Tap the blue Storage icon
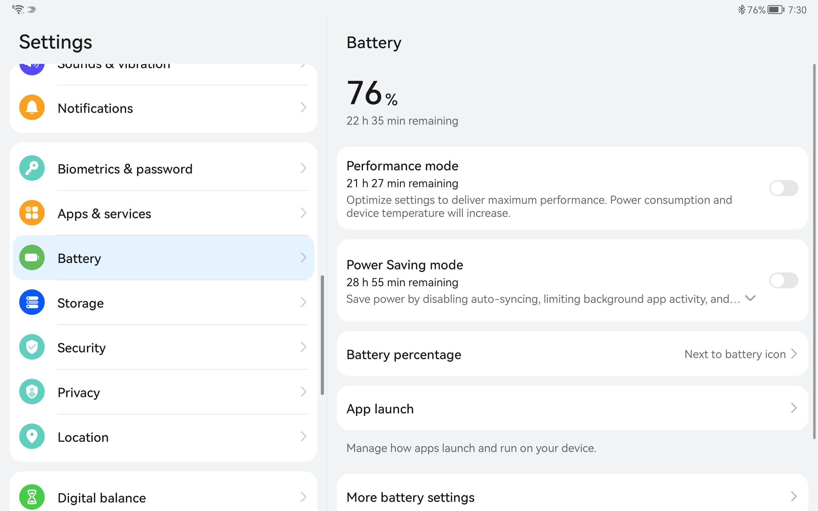Image resolution: width=818 pixels, height=511 pixels. point(32,302)
